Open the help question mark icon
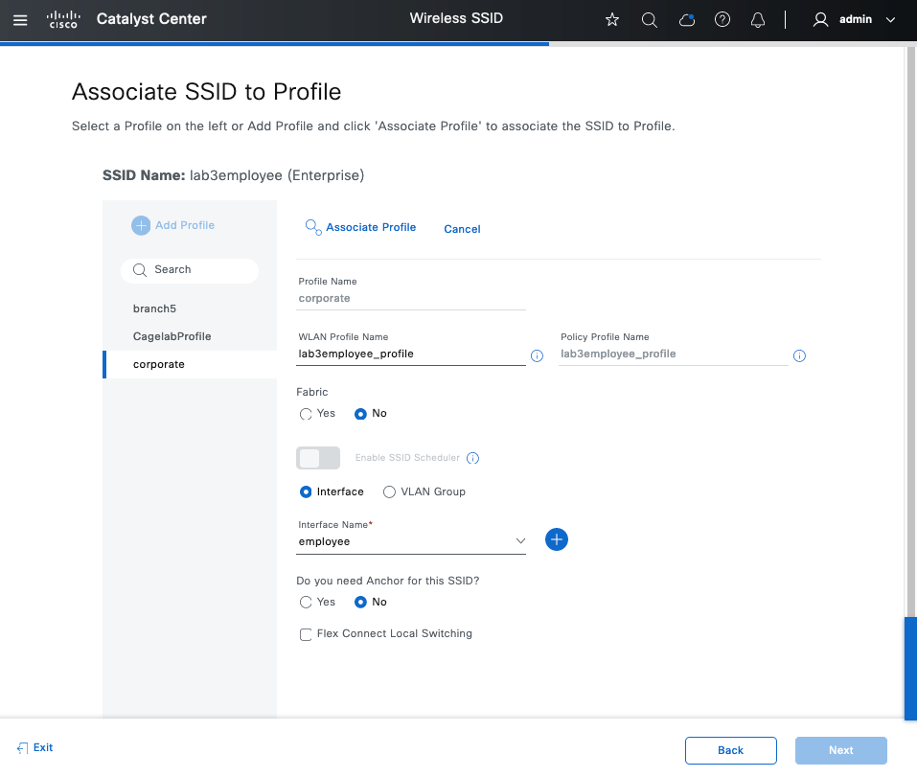 tap(722, 19)
